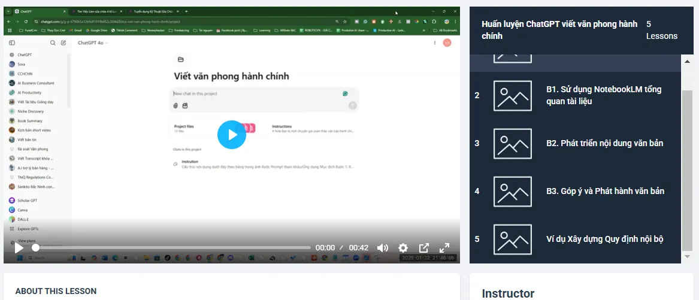Click the lesson list scrollbar thumb
Viewport: 699px width, 300px height.
click(687, 170)
